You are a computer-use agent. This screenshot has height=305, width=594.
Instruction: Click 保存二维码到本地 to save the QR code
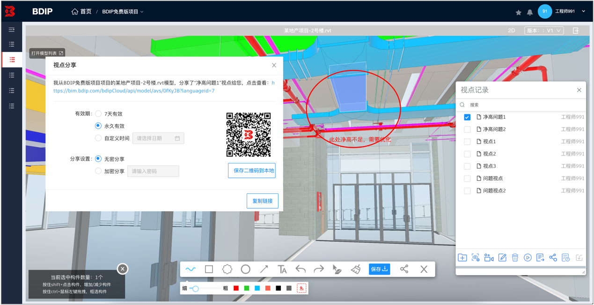pos(252,170)
